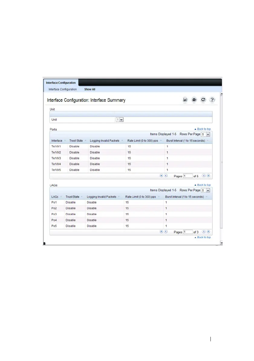The width and height of the screenshot is (254, 361).
Task: Click scroll down arrow on vertical scrollbar
Action: (221, 243)
